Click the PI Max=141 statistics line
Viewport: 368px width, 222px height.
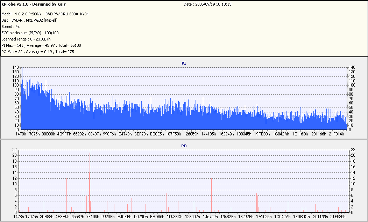[x=41, y=45]
